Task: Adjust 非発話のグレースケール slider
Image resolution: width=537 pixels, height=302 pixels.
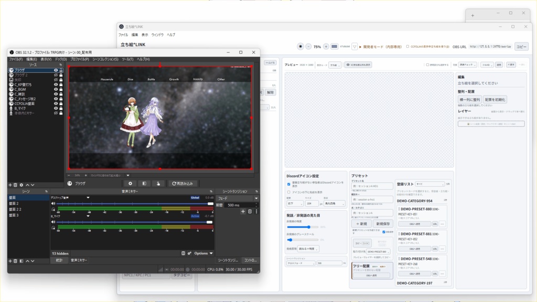Action: pos(303,240)
